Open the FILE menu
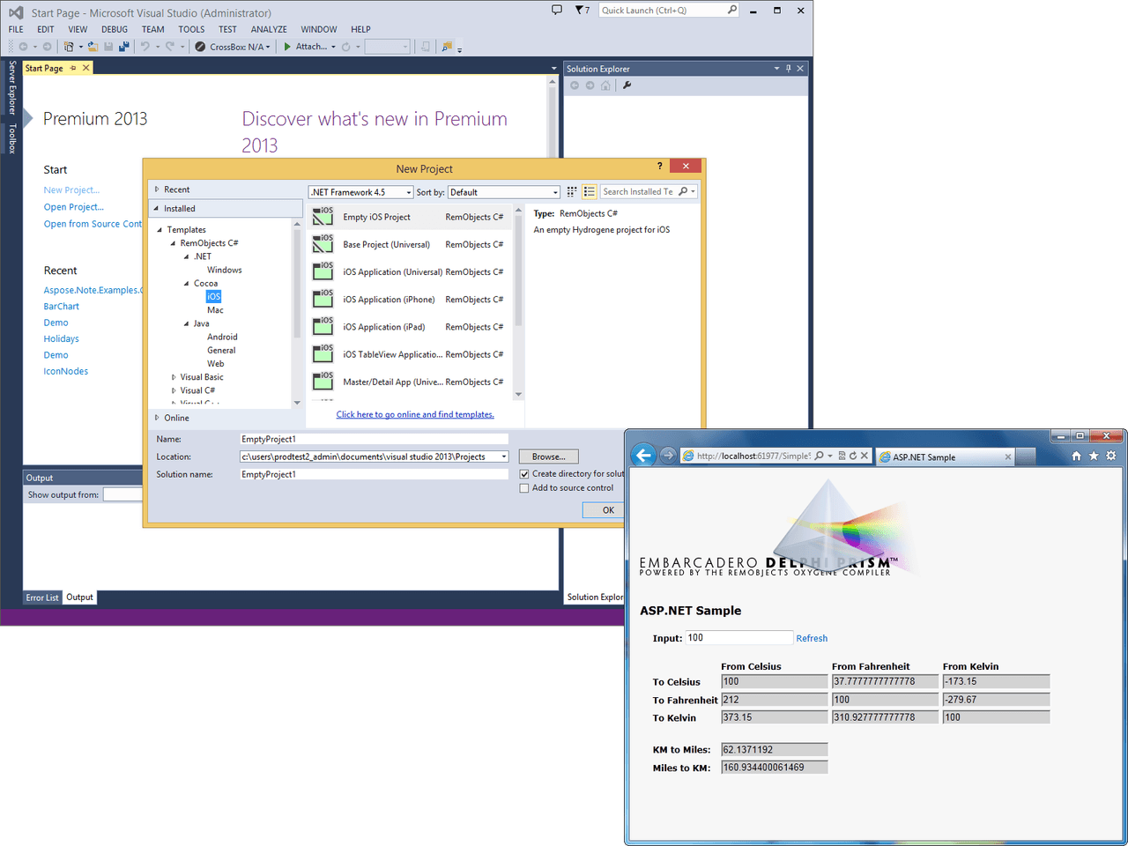 (16, 29)
